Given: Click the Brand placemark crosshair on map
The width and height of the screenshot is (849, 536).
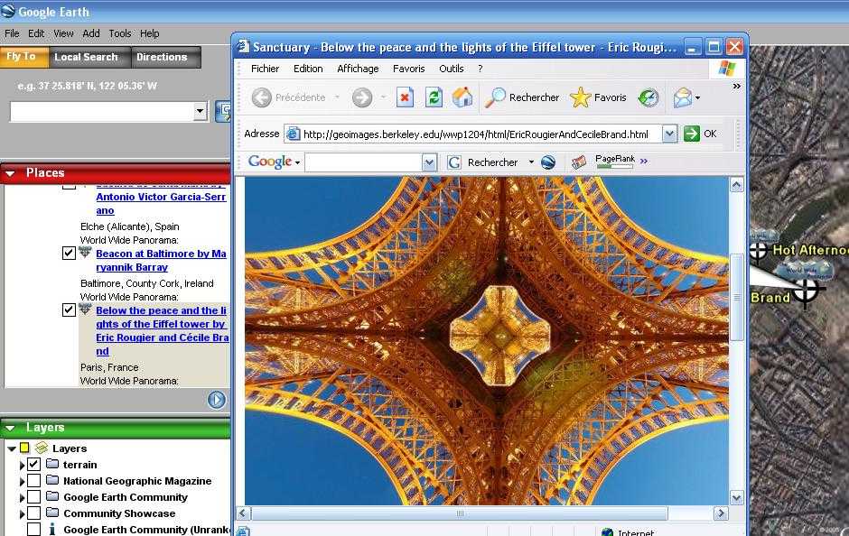Looking at the screenshot, I should [x=805, y=291].
